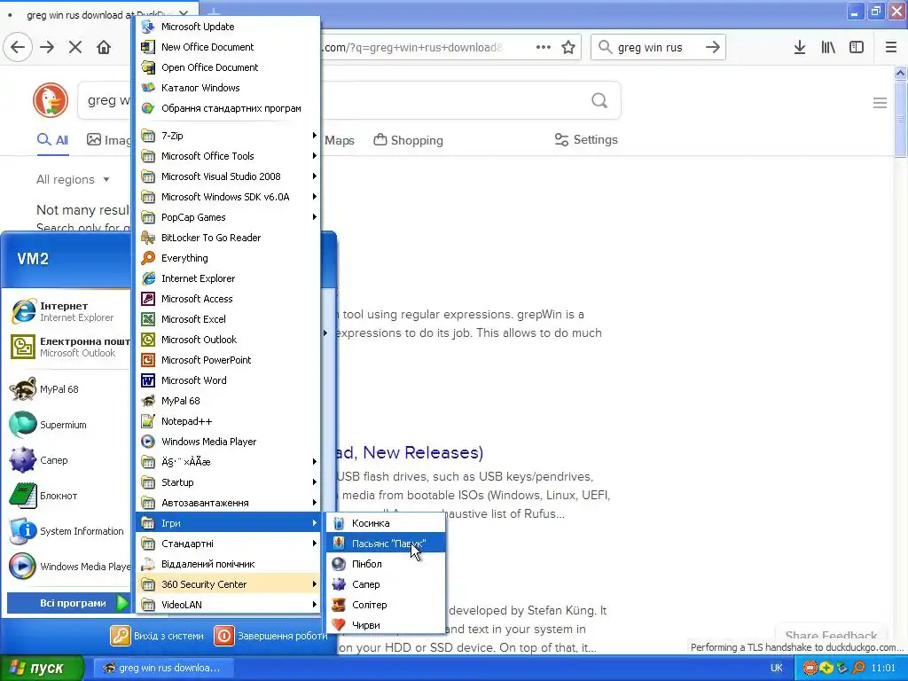This screenshot has height=681, width=908.
Task: Open DuckDuckGo Settings menu
Action: 586,139
